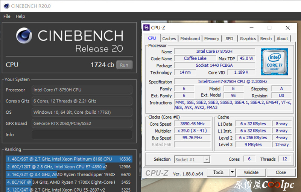301x192 pixels.
Task: Click the Validate button
Action: coord(251,172)
